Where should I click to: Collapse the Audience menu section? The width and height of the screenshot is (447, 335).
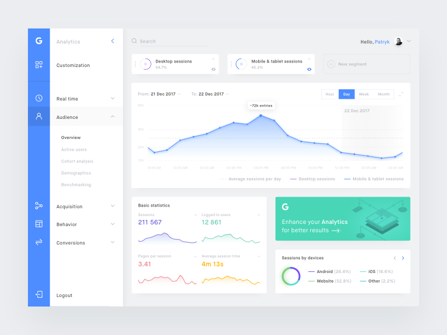click(112, 117)
